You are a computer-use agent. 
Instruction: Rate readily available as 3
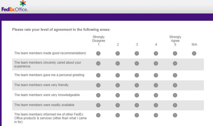(137, 105)
